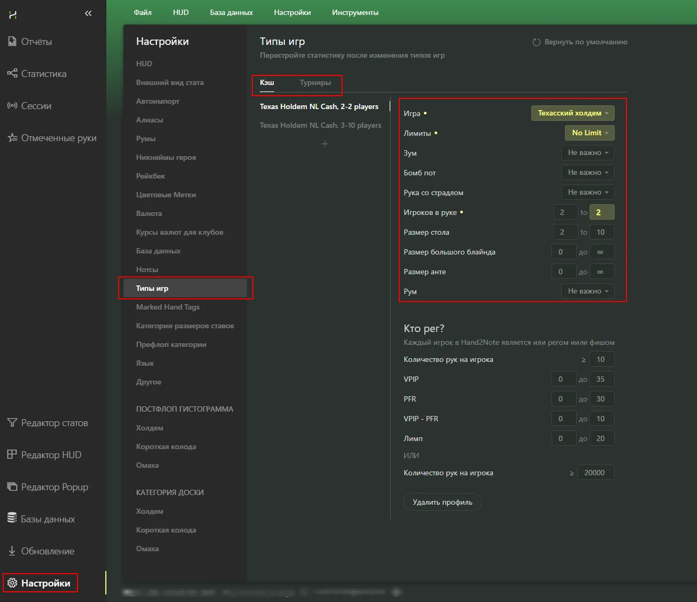697x602 pixels.
Task: Click Вернуть по умолчанию link
Action: 580,42
